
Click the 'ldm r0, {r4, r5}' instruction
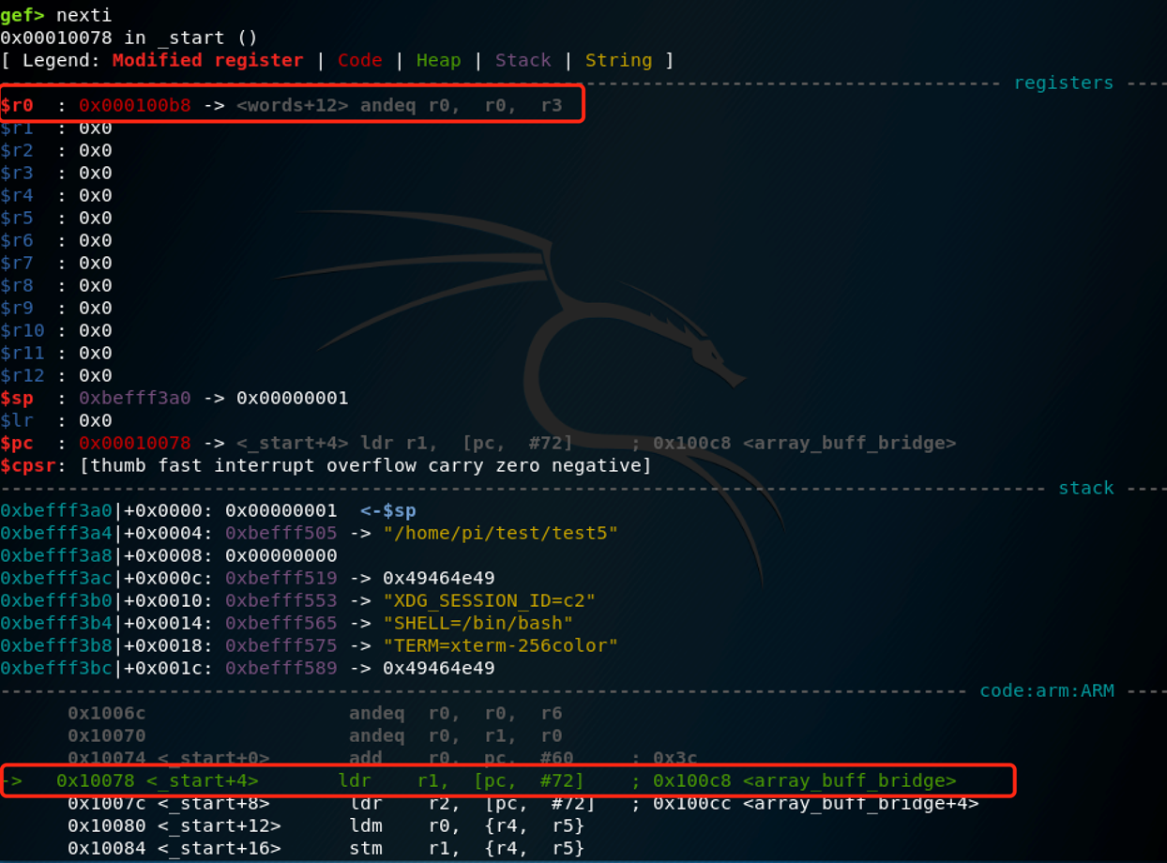tap(466, 825)
